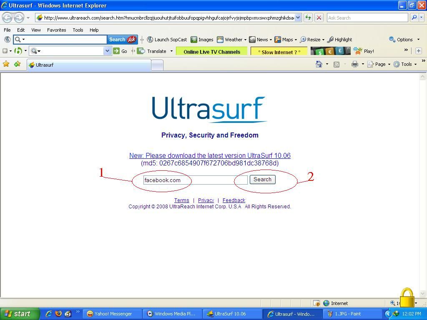The height and width of the screenshot is (320, 427).
Task: Click the Internet Explorer quick launch icon
Action: coord(49,314)
